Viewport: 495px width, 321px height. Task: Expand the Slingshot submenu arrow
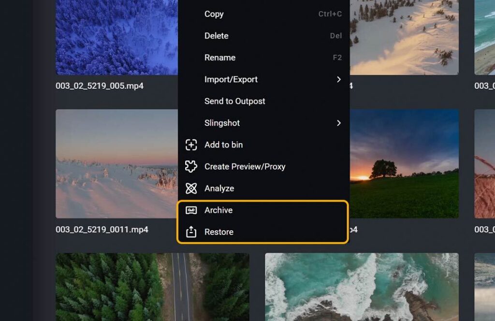click(x=338, y=123)
